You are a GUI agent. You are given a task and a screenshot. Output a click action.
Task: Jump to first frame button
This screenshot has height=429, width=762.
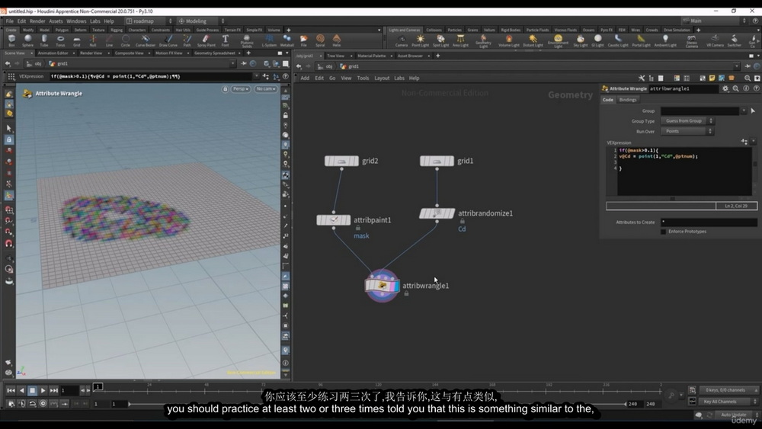pos(11,390)
